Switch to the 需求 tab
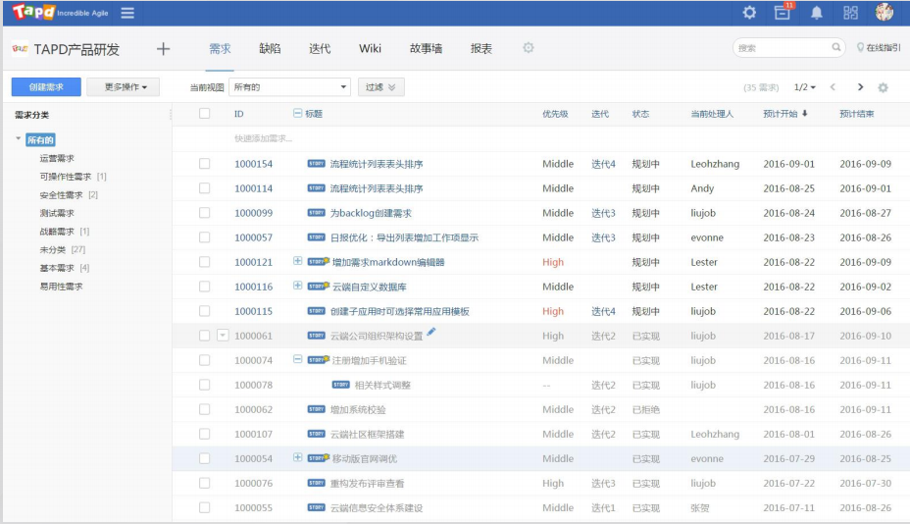The height and width of the screenshot is (524, 910). tap(220, 49)
